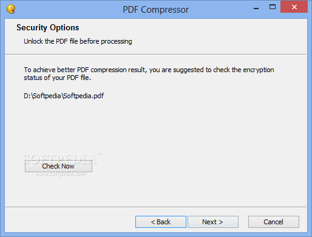This screenshot has height=237, width=312.
Task: Close the PDF Compressor wizard window
Action: 294,7
